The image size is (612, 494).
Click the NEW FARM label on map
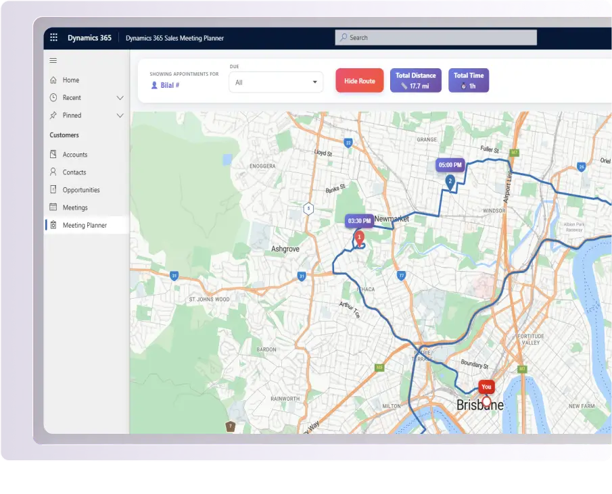click(582, 406)
